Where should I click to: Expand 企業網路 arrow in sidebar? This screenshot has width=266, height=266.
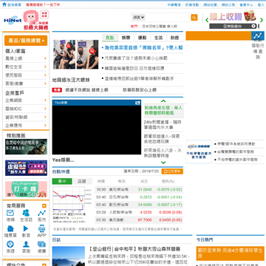[45, 100]
